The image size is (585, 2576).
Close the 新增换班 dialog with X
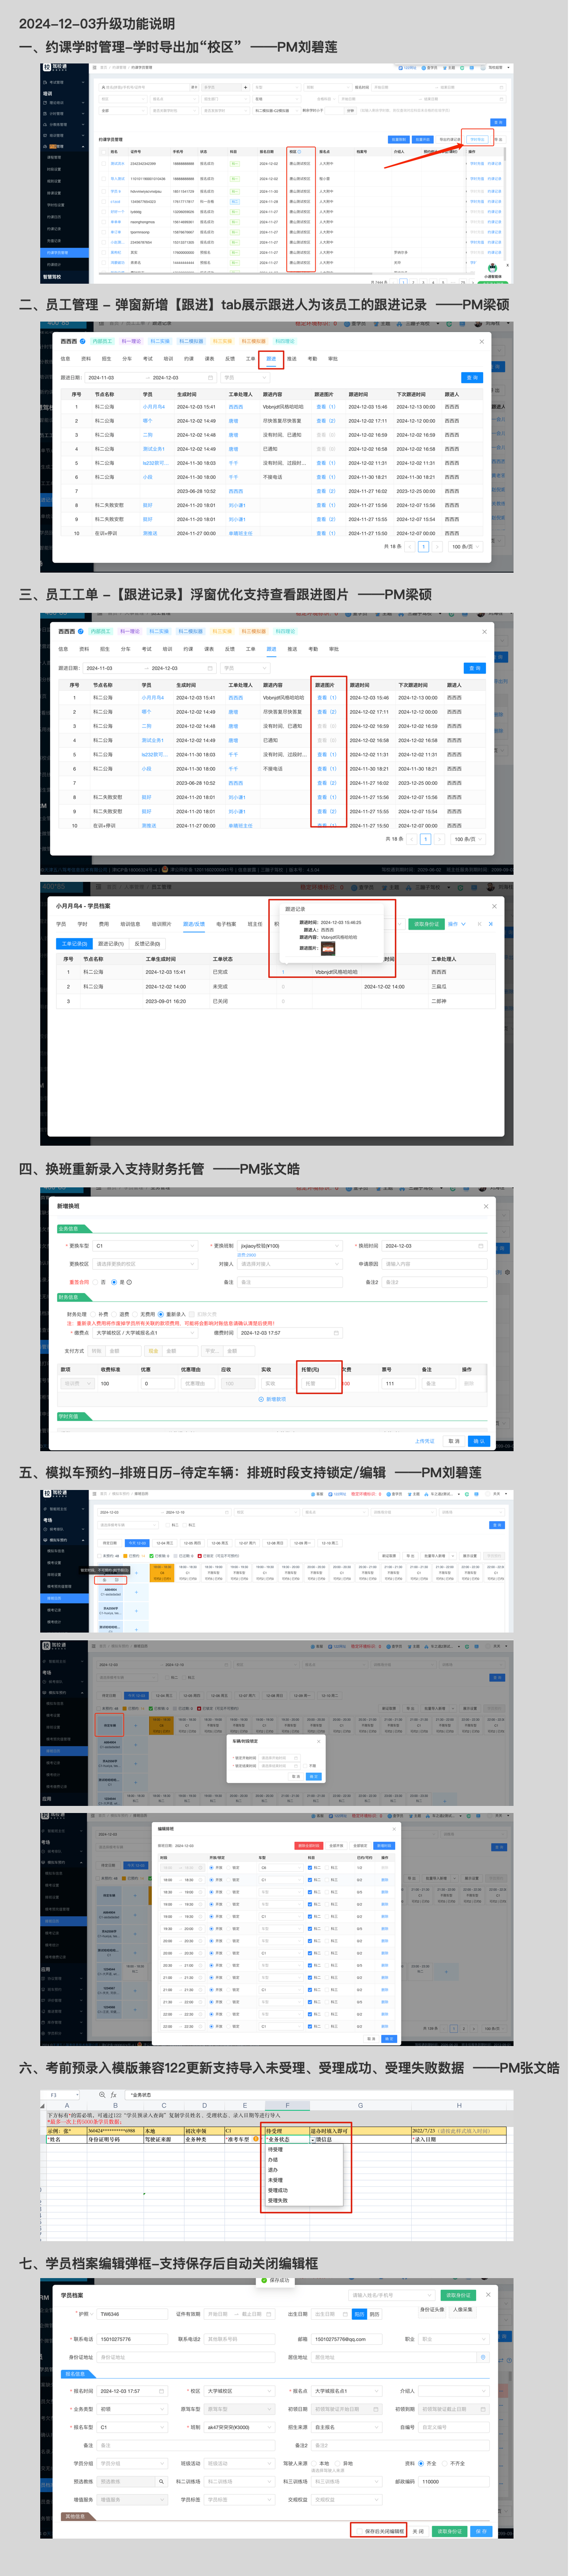click(x=486, y=1206)
